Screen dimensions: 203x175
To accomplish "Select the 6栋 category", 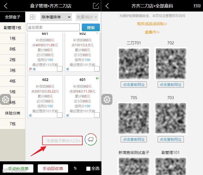I will [13, 102].
